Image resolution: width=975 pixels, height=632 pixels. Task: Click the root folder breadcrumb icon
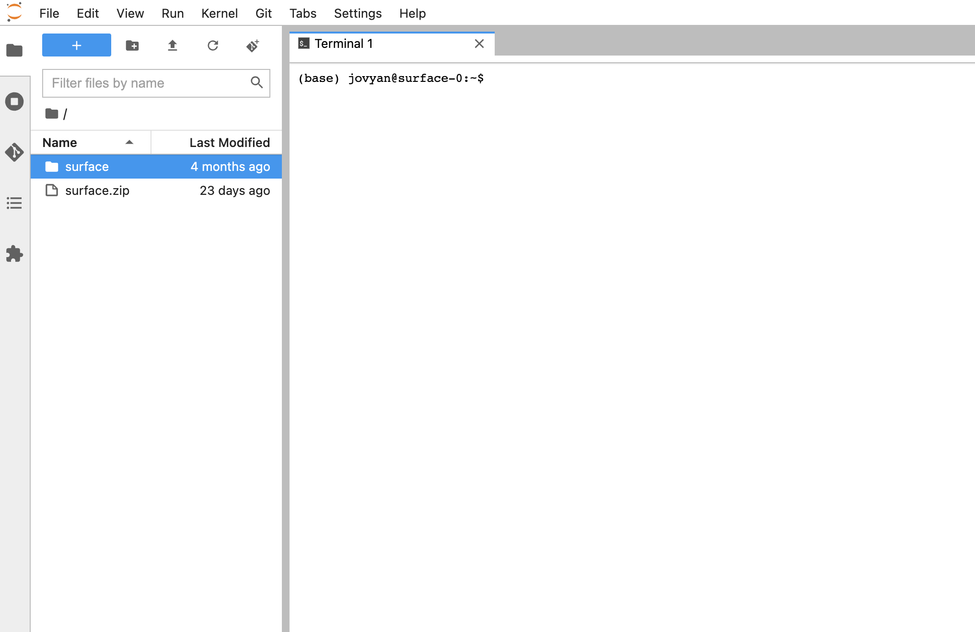click(x=51, y=114)
